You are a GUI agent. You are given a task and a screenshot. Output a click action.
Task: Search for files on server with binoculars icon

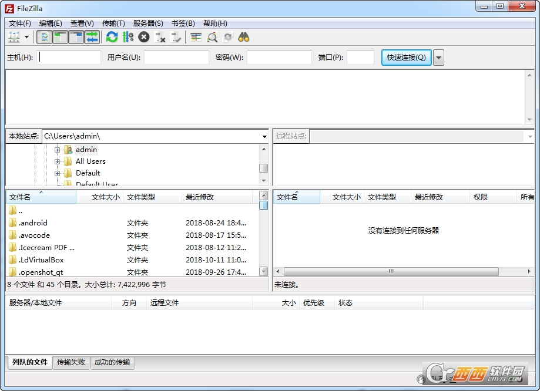243,37
